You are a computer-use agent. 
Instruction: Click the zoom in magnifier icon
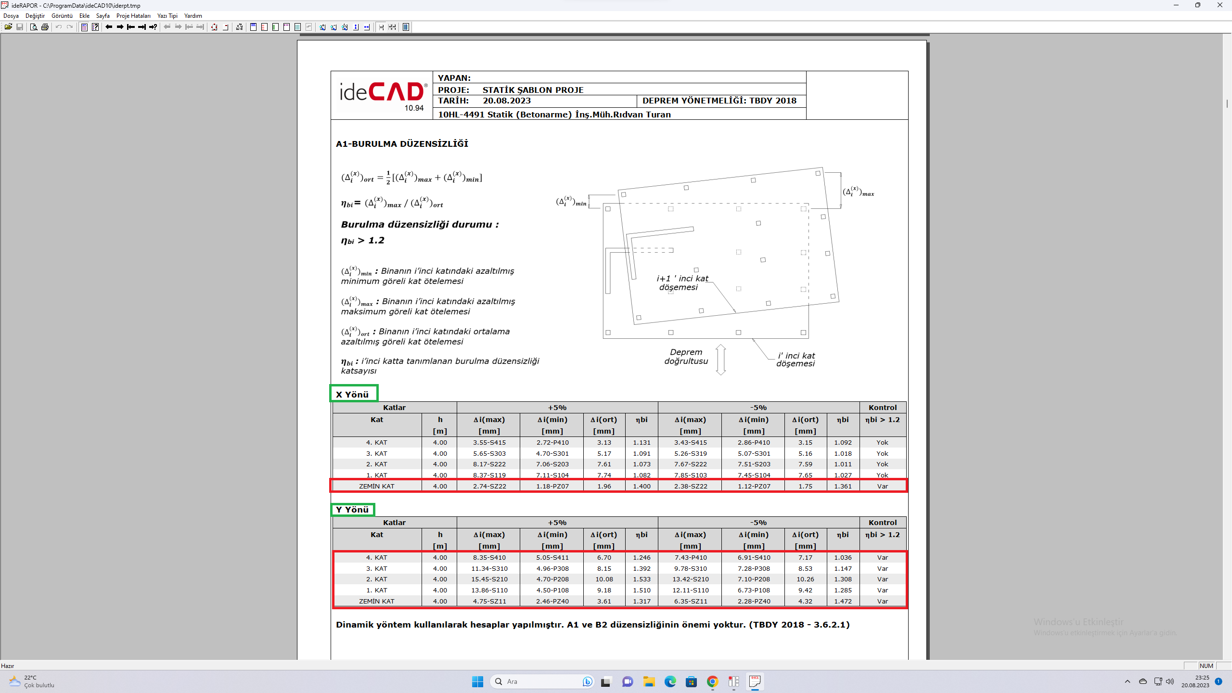(x=322, y=27)
